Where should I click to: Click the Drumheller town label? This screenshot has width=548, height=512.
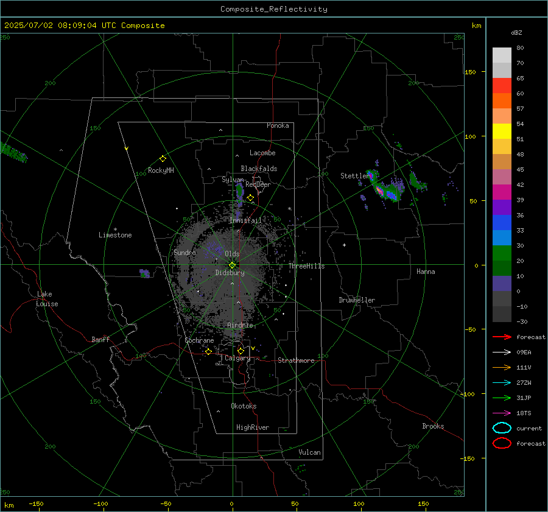[357, 300]
